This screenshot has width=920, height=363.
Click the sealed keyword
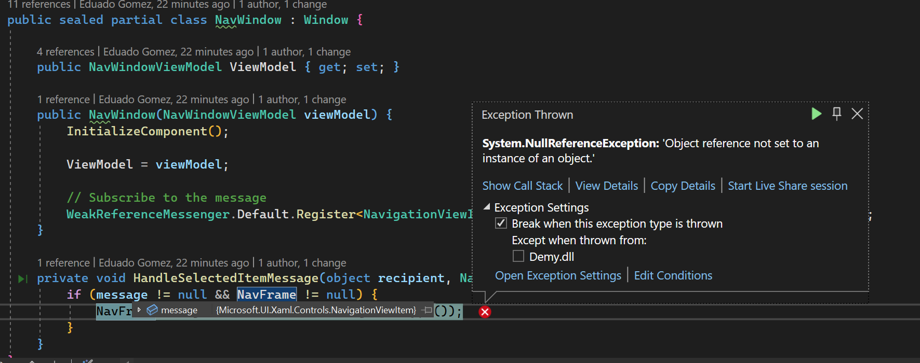(81, 20)
